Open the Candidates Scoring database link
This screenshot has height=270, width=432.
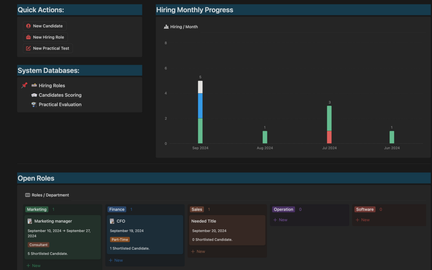tap(60, 95)
